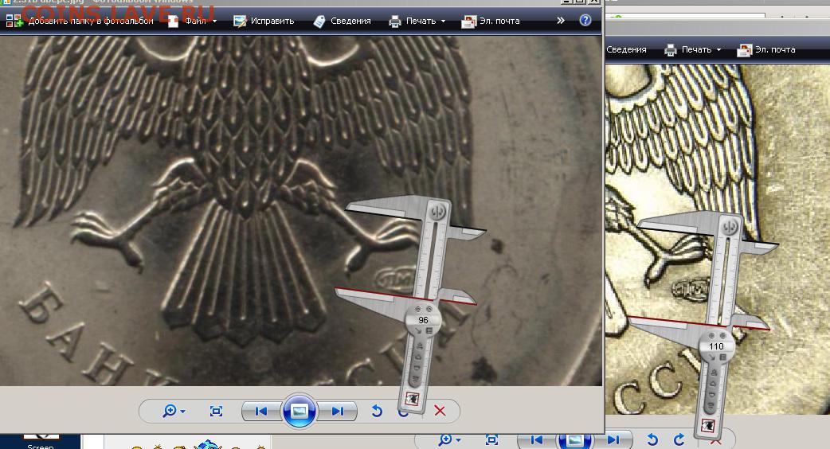830x449 pixels.
Task: Click left small round button above 110
Action: [711, 335]
